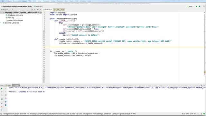
Task: Rerun main in Run panel
Action: click(x=2, y=89)
